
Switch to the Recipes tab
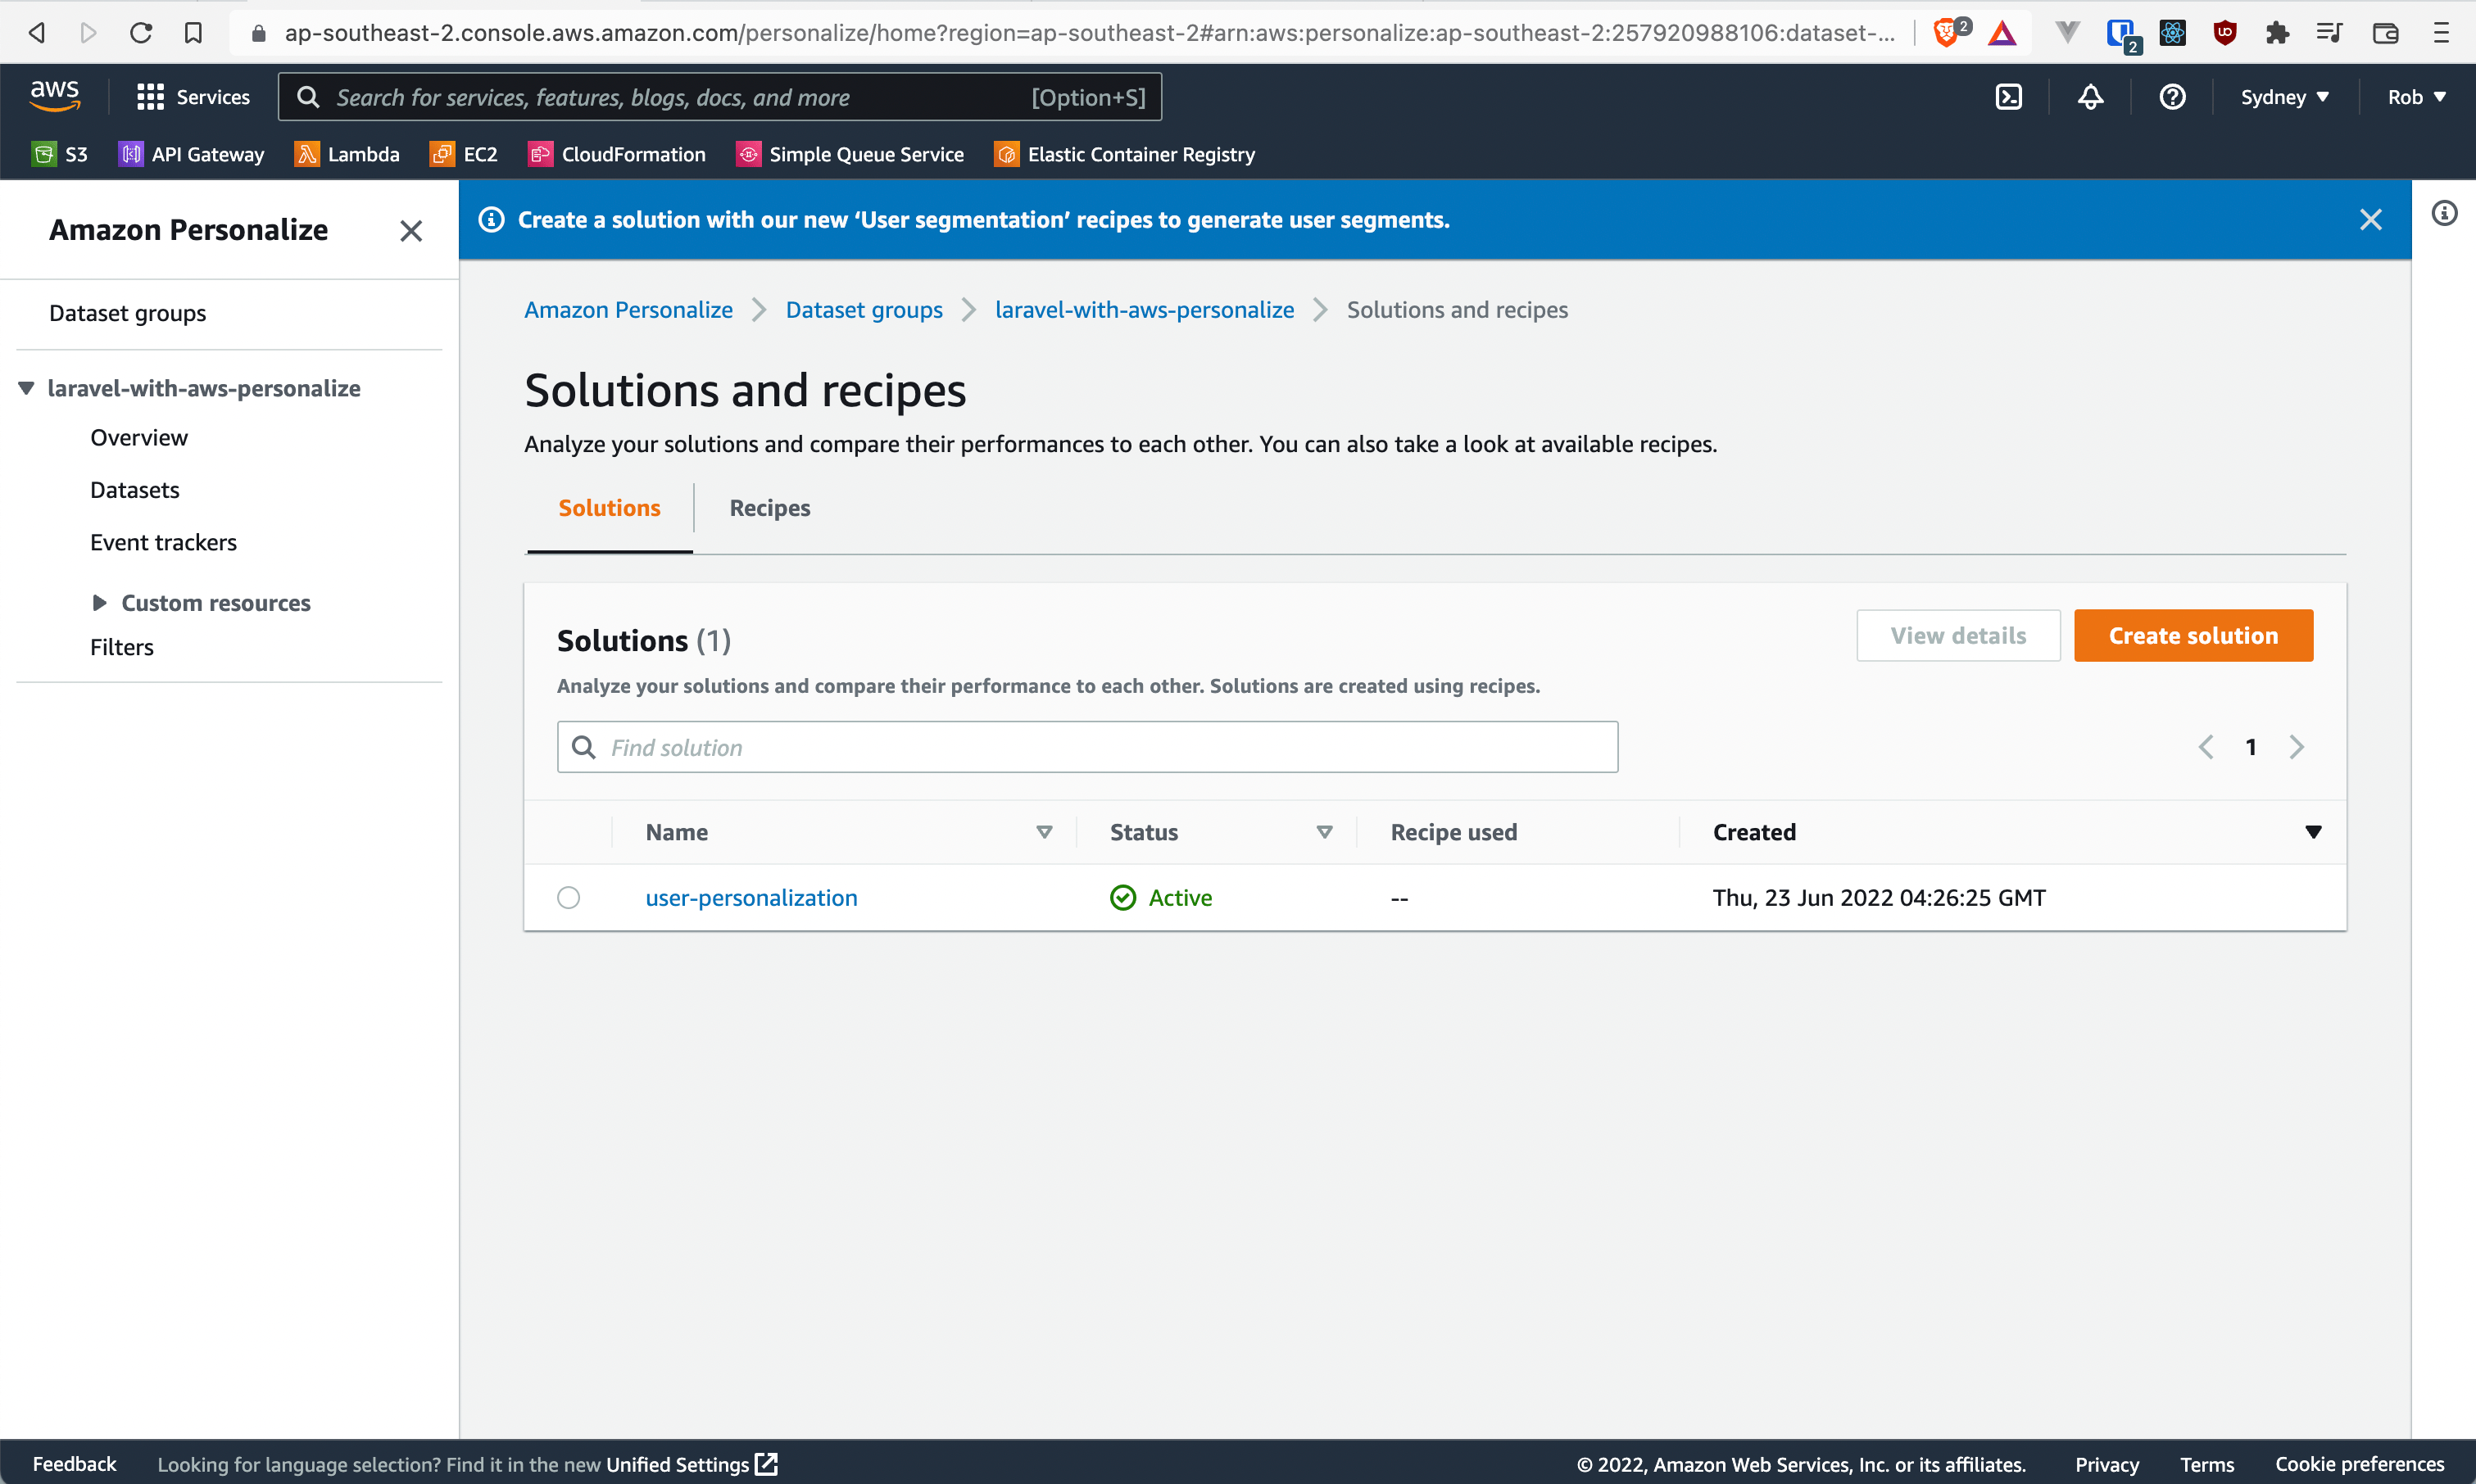pos(769,508)
